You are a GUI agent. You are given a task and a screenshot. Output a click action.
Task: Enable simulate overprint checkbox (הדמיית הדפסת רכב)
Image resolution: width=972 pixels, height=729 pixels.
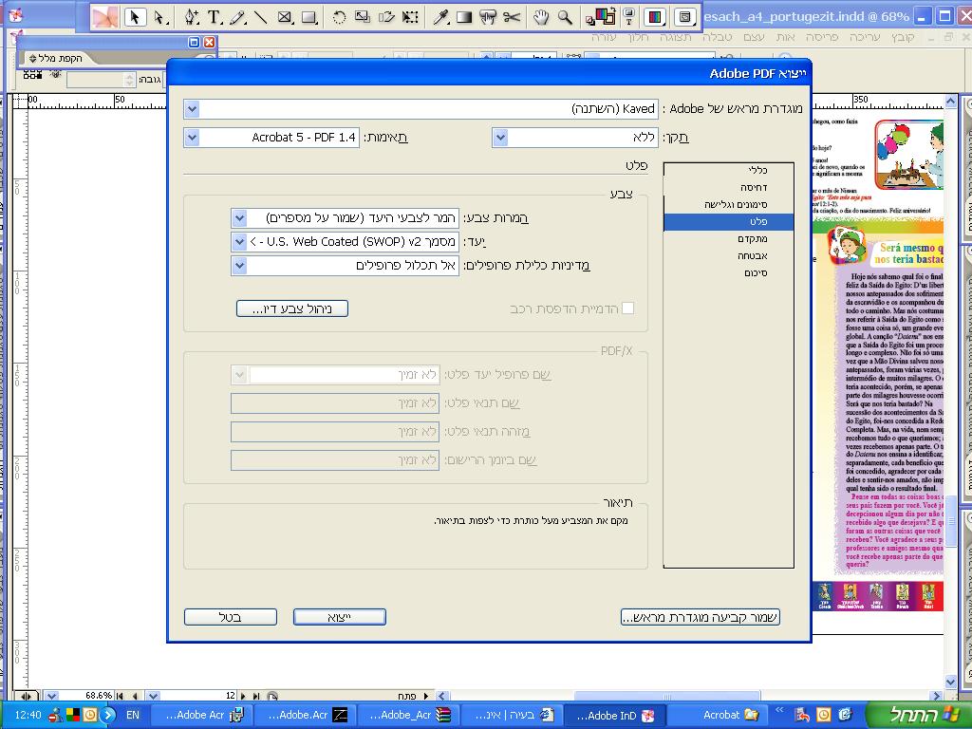click(628, 308)
